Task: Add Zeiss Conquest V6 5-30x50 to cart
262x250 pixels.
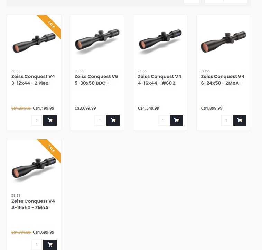Action: coord(113,120)
